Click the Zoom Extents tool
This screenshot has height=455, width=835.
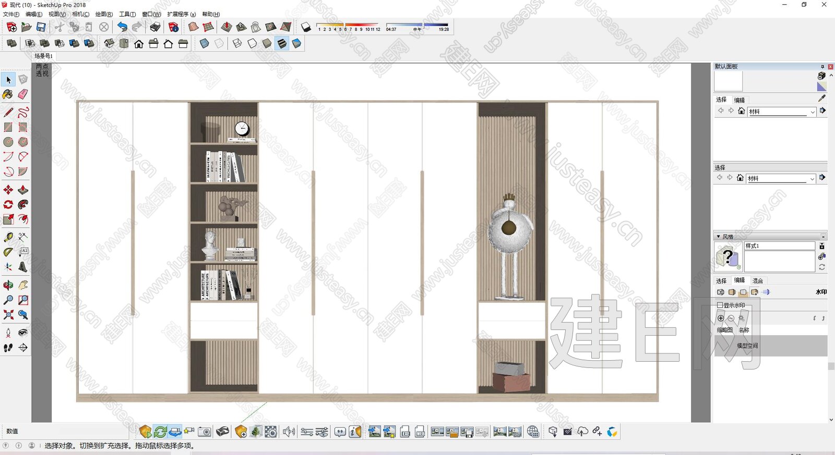coord(8,315)
